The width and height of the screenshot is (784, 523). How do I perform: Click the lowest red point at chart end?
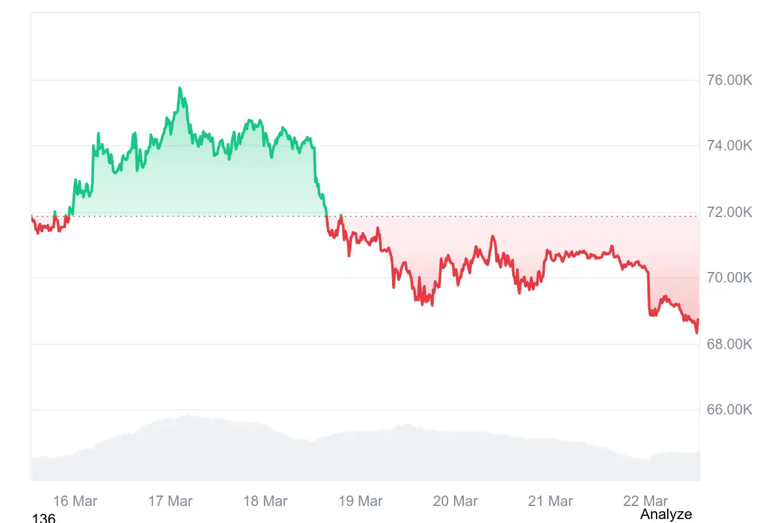pos(696,332)
